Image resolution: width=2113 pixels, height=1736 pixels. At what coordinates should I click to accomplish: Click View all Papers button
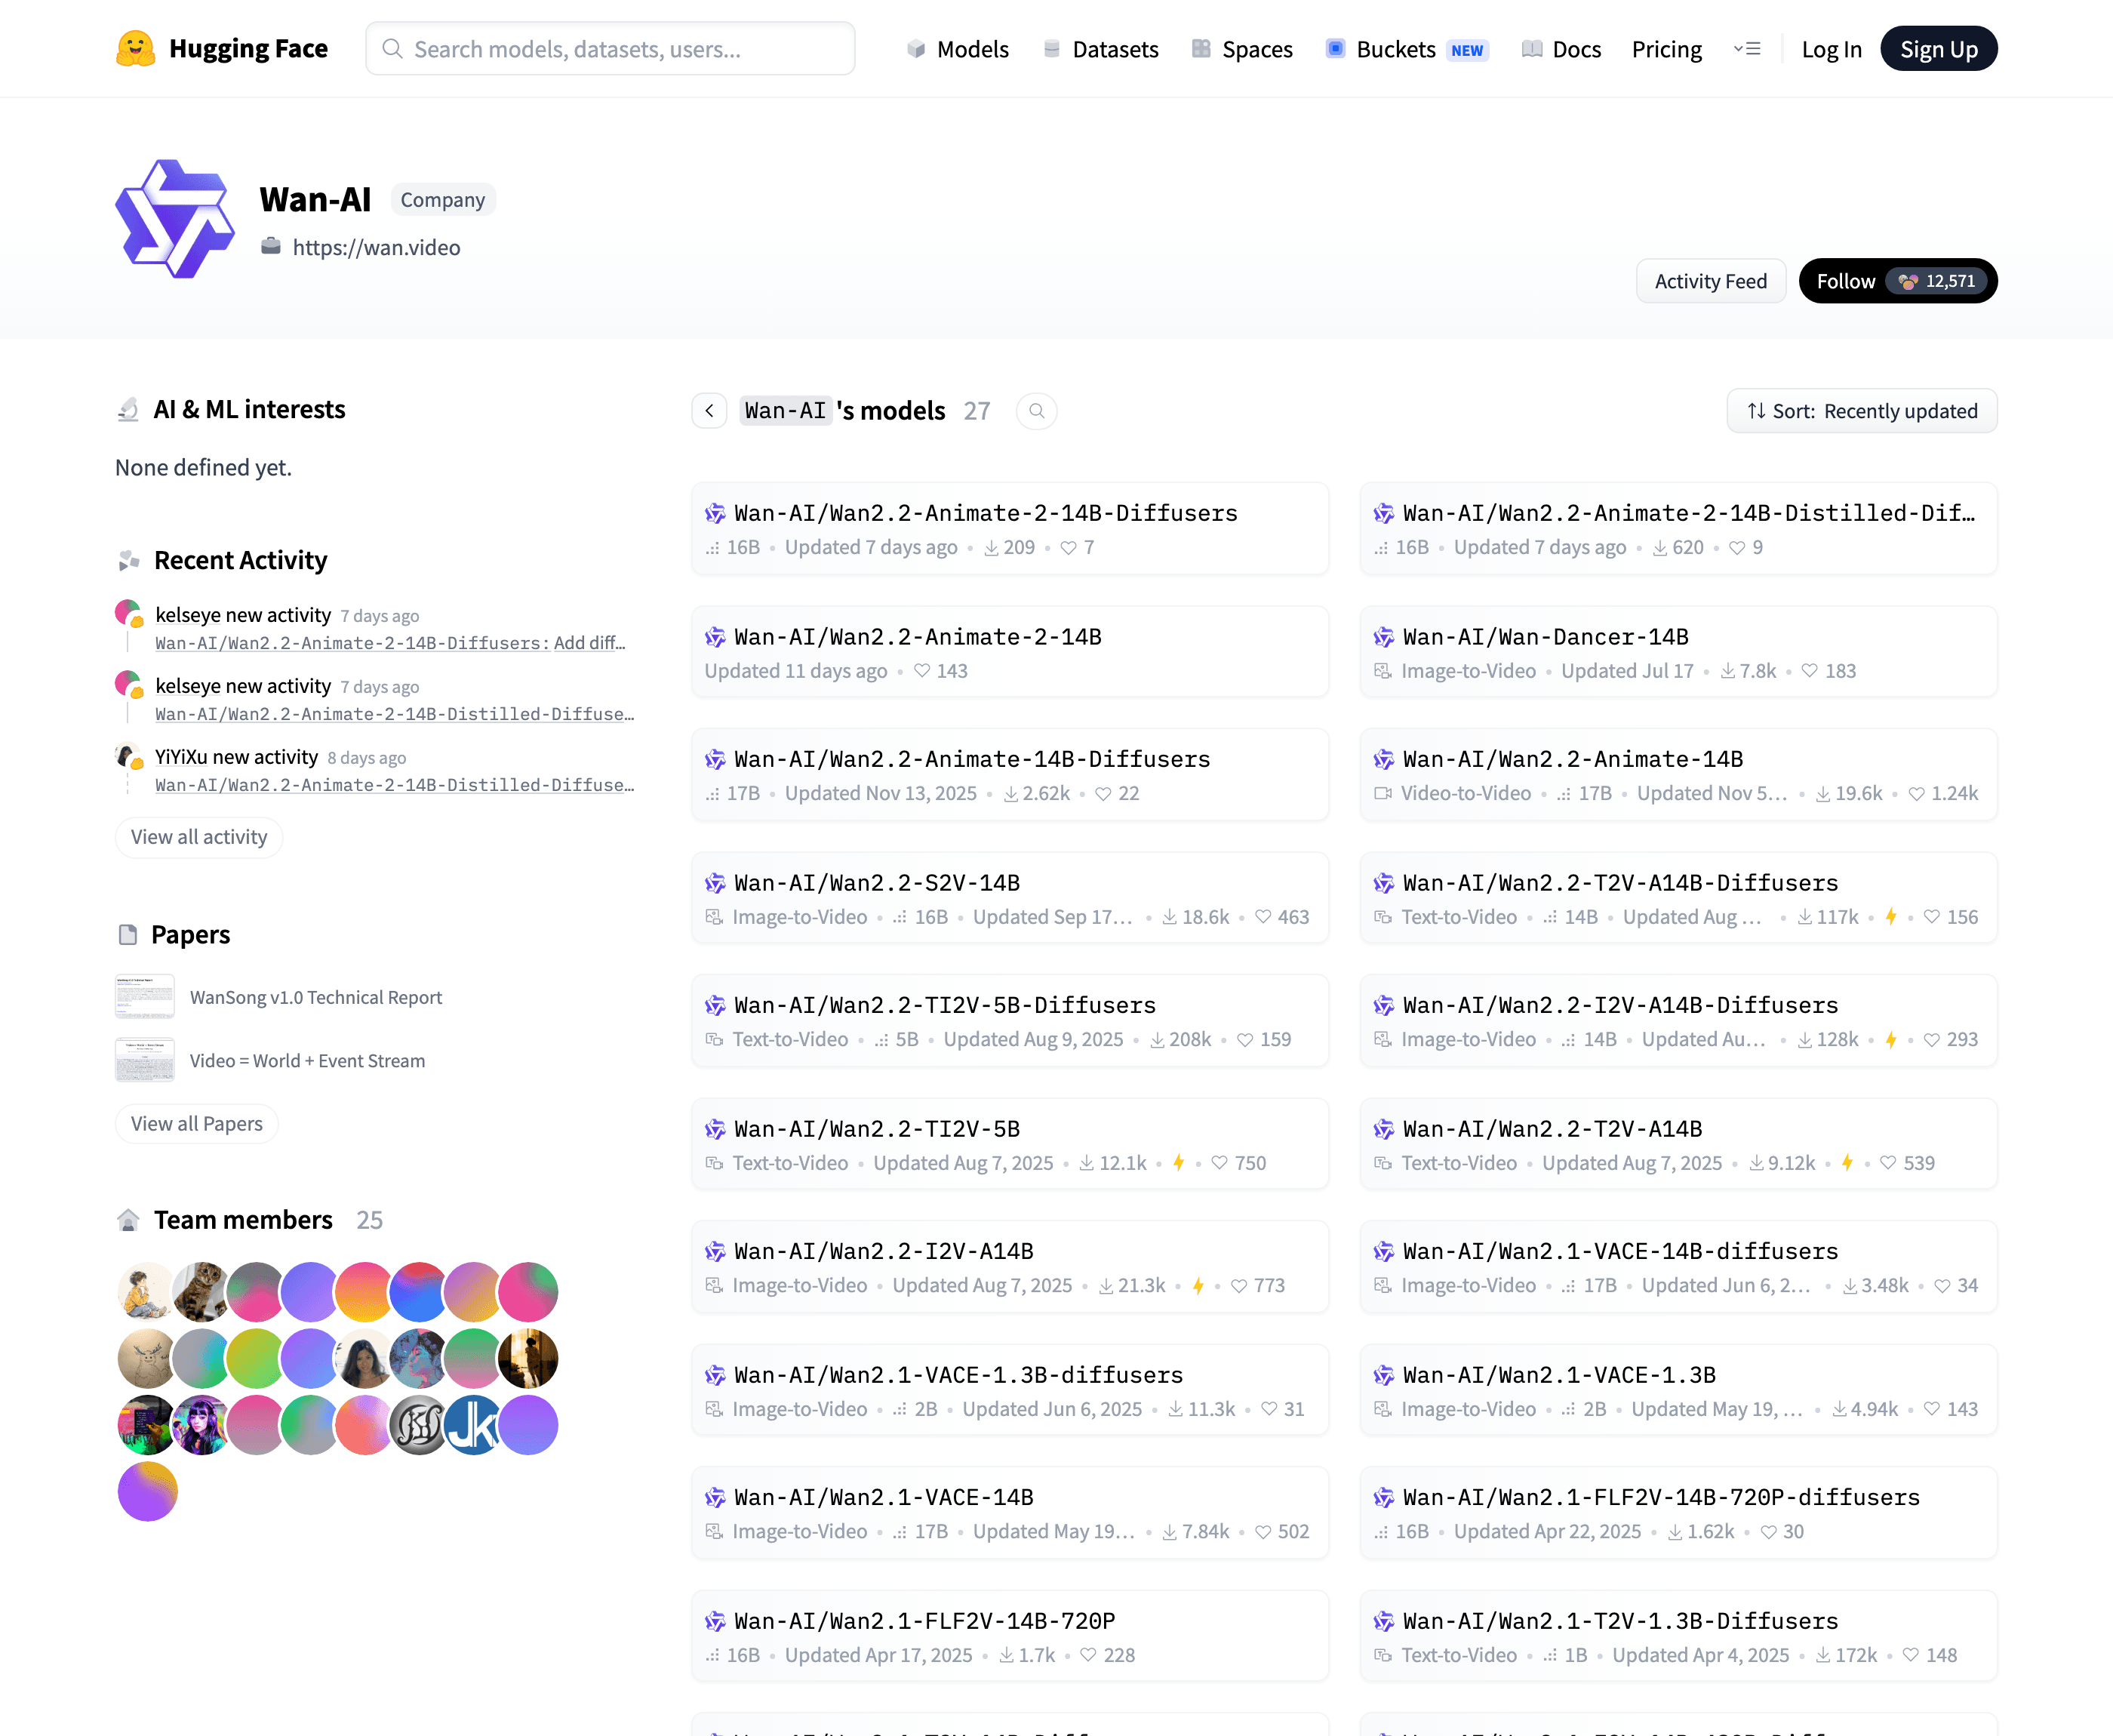197,1124
